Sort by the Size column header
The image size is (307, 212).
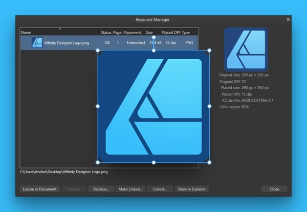(x=149, y=32)
